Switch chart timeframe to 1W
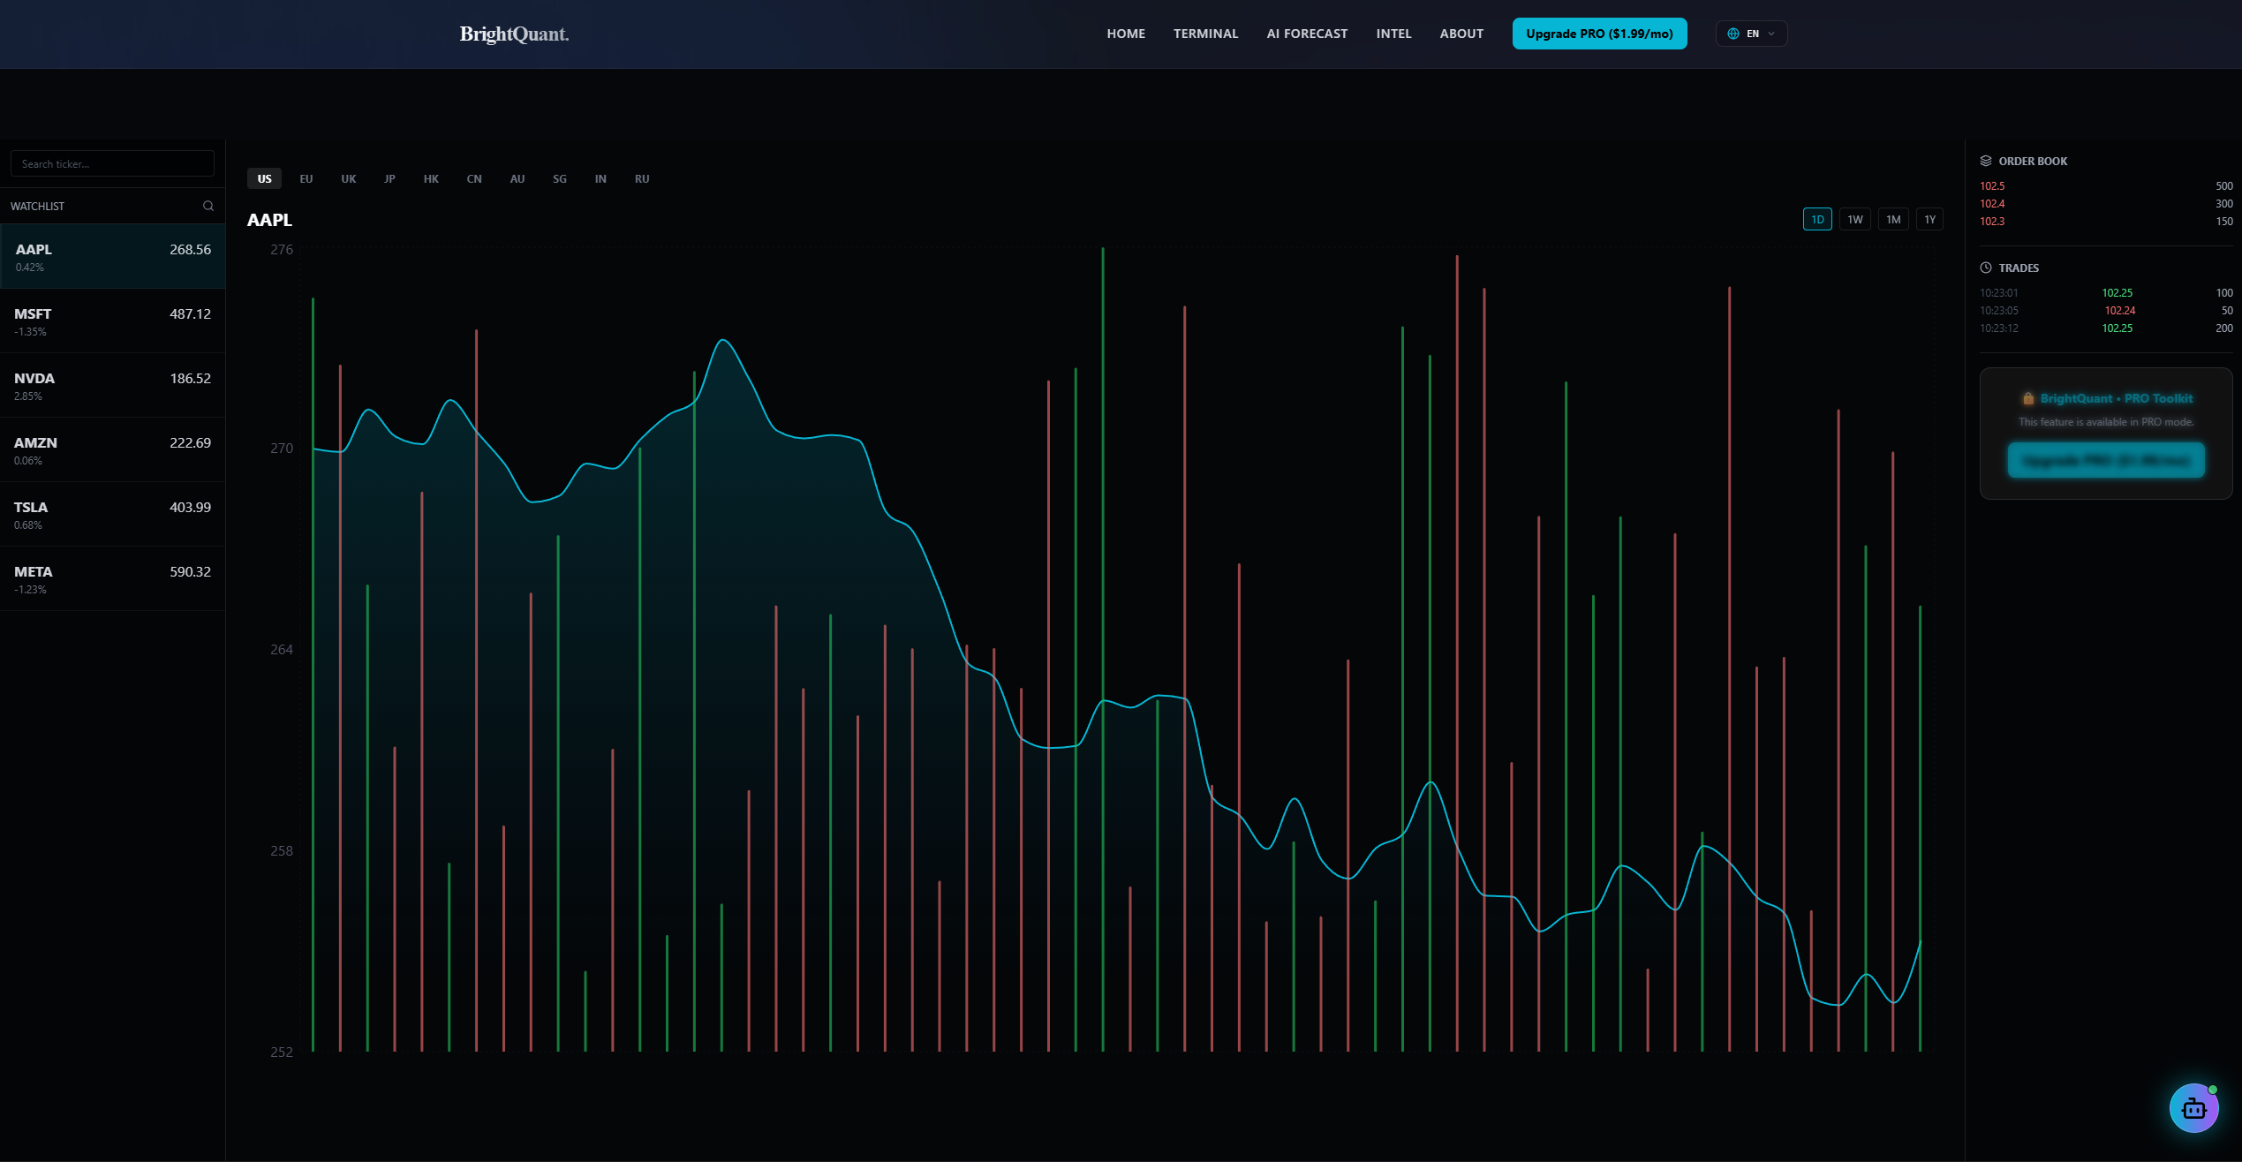 click(1854, 219)
